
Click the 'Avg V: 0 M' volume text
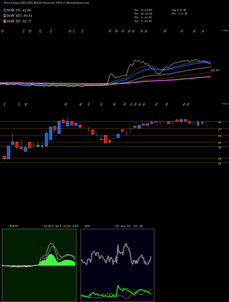(178, 10)
